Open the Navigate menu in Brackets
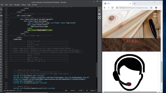The image size is (166, 93). tap(17, 5)
